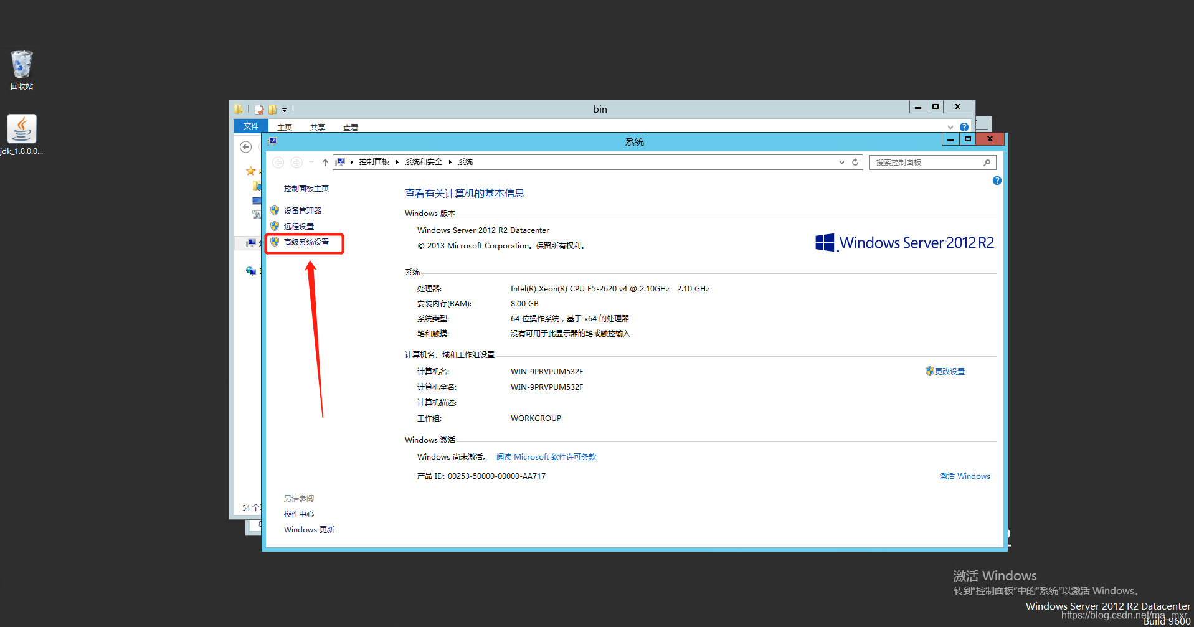The width and height of the screenshot is (1194, 627).
Task: Expand the arrow after 控制面板 breadcrumb
Action: pyautogui.click(x=397, y=162)
